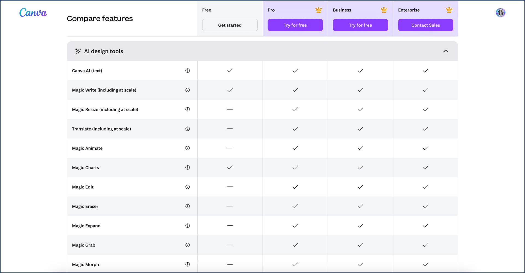Viewport: 525px width, 273px height.
Task: Show info for Magic Write feature
Action: [188, 90]
